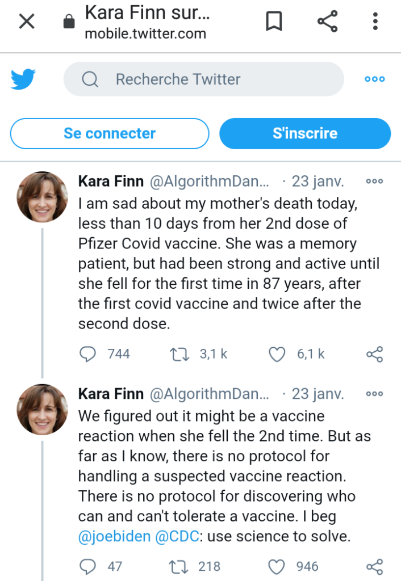
Task: Bookmark this page in the browser
Action: pos(274,22)
